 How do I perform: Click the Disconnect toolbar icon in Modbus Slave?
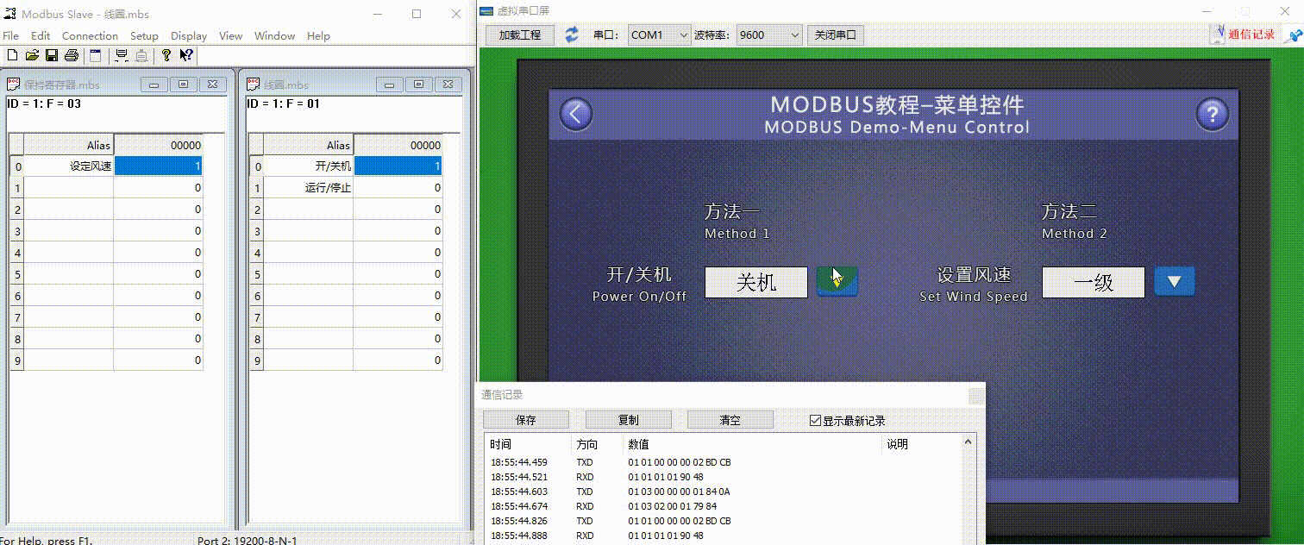[x=141, y=55]
